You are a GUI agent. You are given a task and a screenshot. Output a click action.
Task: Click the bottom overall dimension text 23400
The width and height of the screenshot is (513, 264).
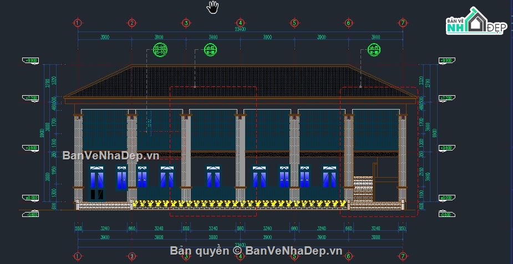pos(240,245)
